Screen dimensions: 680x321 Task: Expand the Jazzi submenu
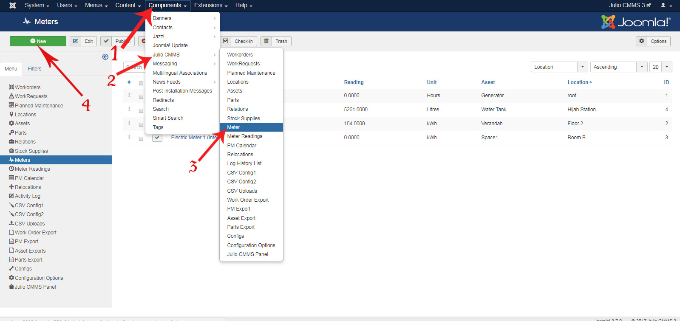(182, 37)
